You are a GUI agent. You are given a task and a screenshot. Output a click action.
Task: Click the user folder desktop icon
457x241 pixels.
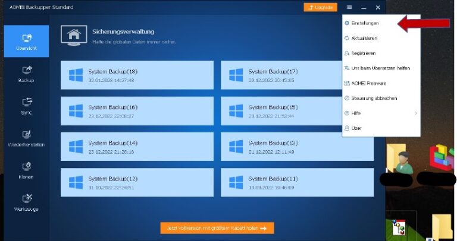pos(400,158)
